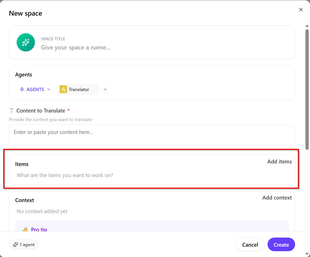Click Add items link

tap(279, 162)
